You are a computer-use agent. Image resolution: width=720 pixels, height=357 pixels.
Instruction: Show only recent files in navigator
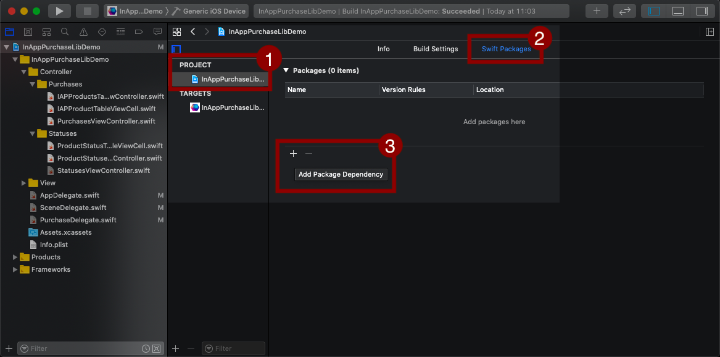click(146, 349)
